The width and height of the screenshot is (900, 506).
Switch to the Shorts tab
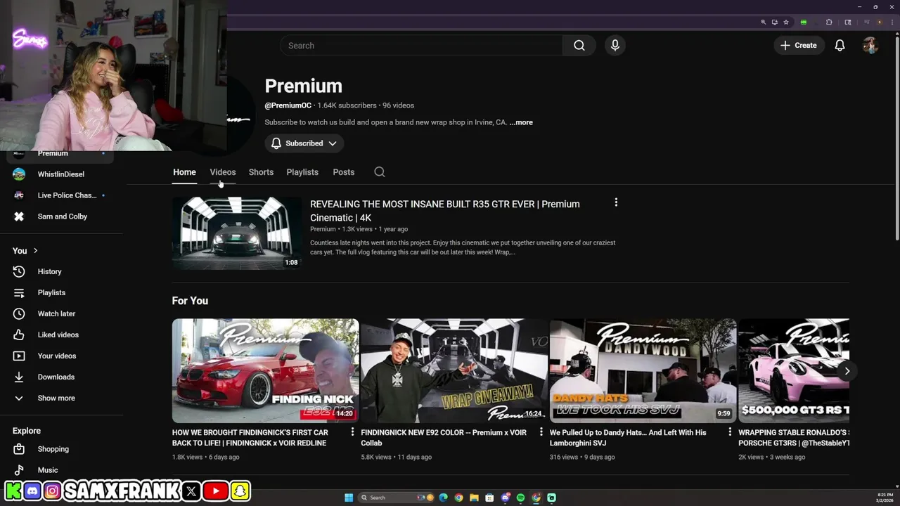pyautogui.click(x=261, y=172)
